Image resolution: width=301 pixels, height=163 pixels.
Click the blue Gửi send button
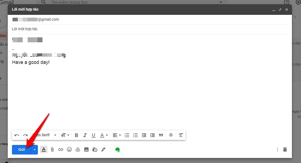tap(21, 149)
